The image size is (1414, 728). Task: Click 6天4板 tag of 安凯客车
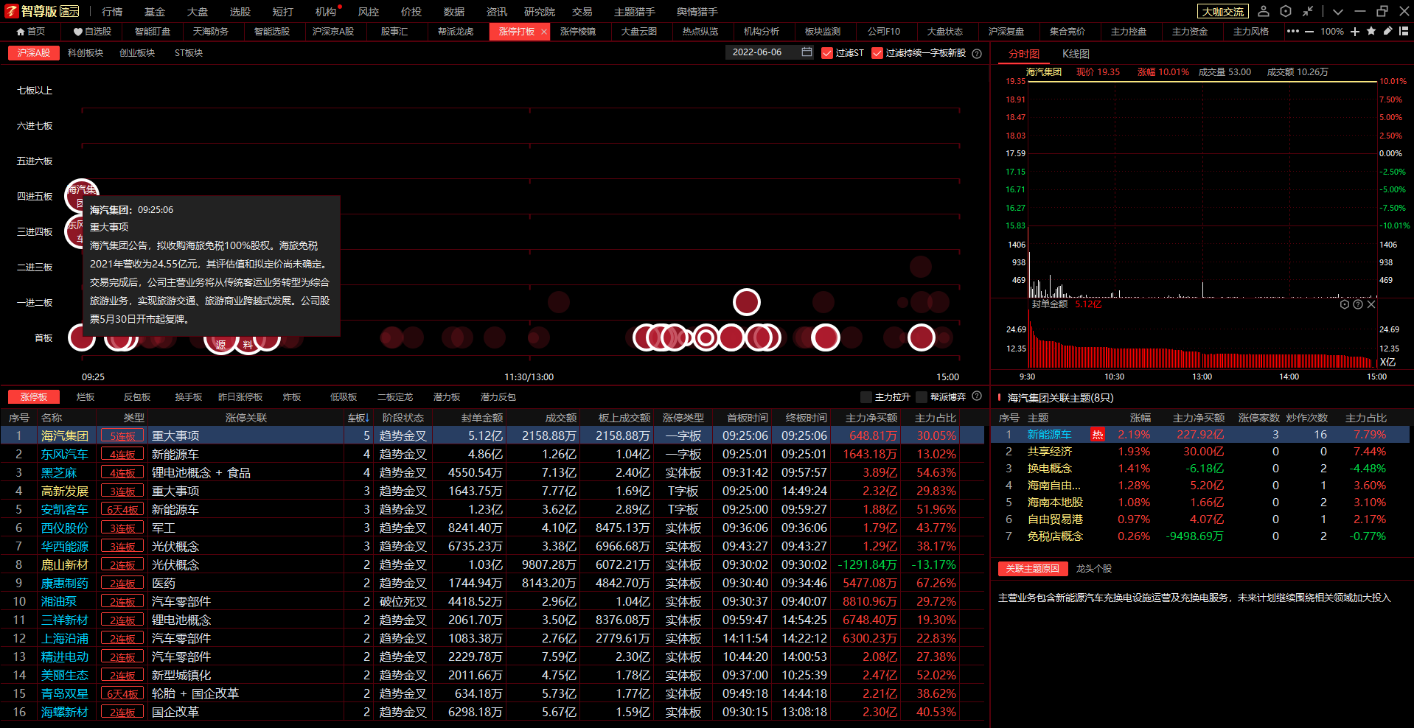[122, 510]
